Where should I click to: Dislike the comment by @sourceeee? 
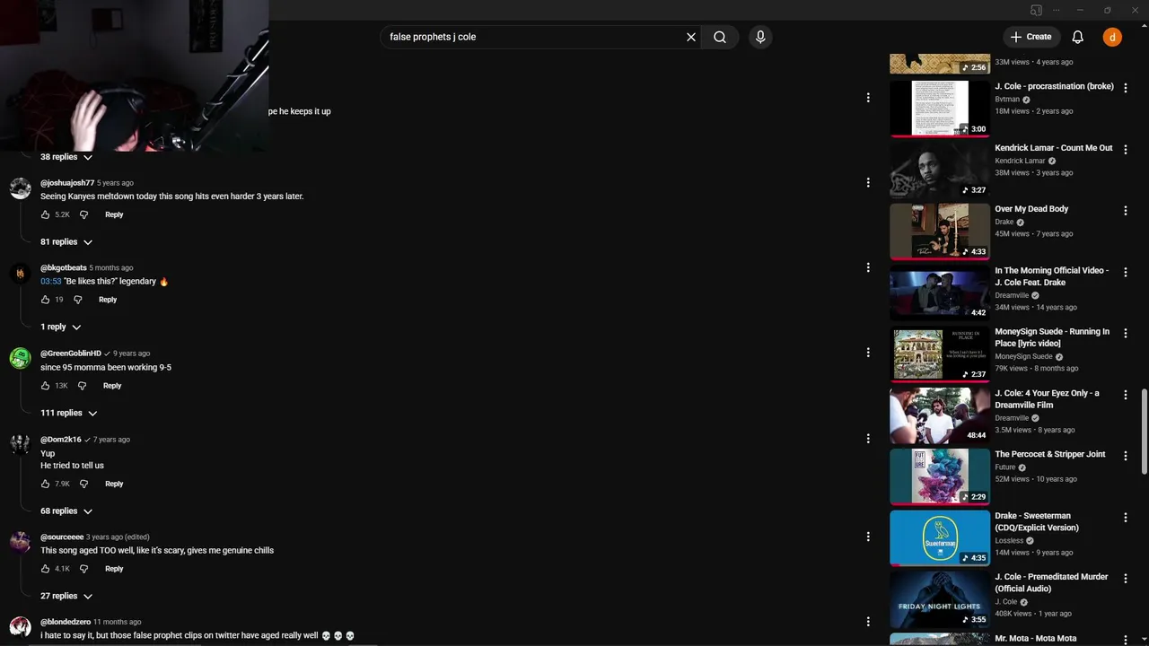(x=83, y=569)
